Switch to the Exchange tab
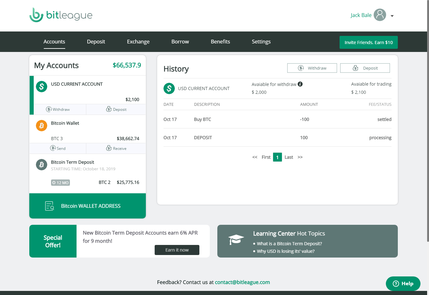Image resolution: width=429 pixels, height=295 pixels. coord(138,42)
